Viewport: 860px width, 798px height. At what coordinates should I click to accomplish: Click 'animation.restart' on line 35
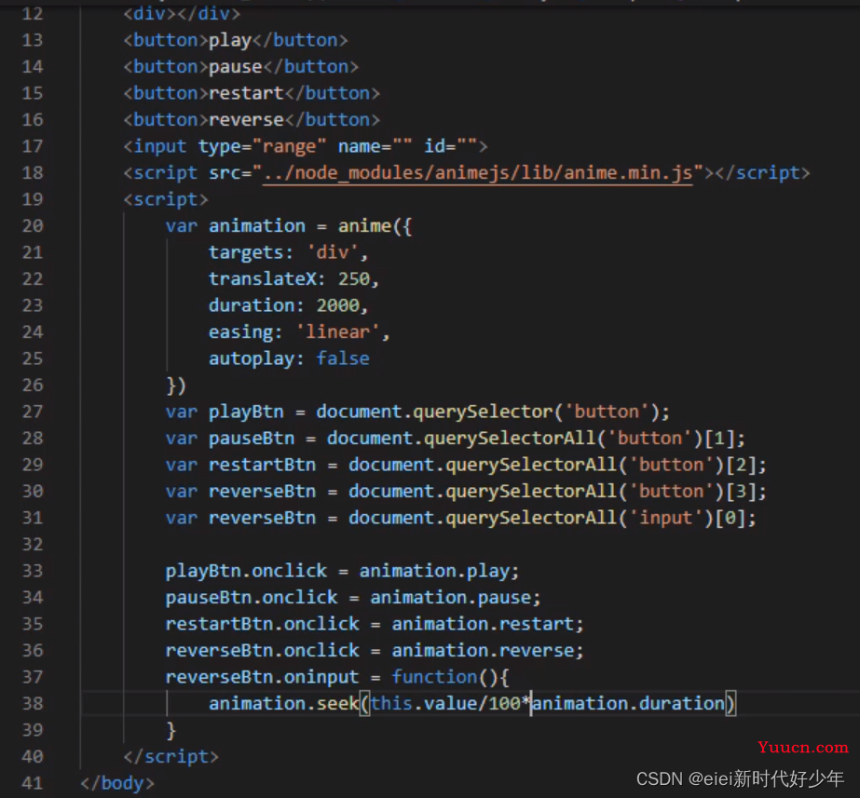coord(483,624)
